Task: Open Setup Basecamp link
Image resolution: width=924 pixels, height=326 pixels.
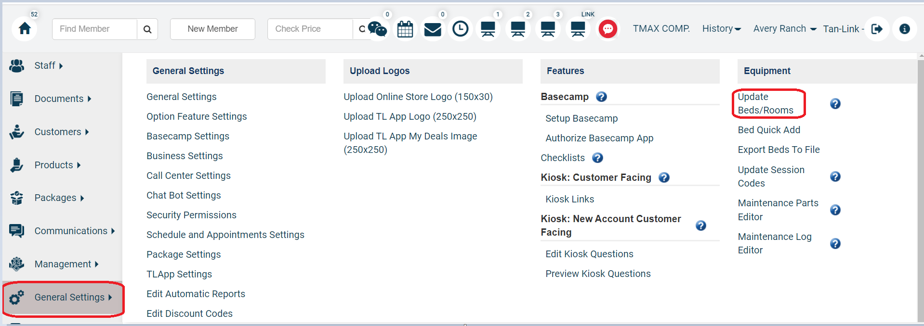Action: pyautogui.click(x=581, y=119)
